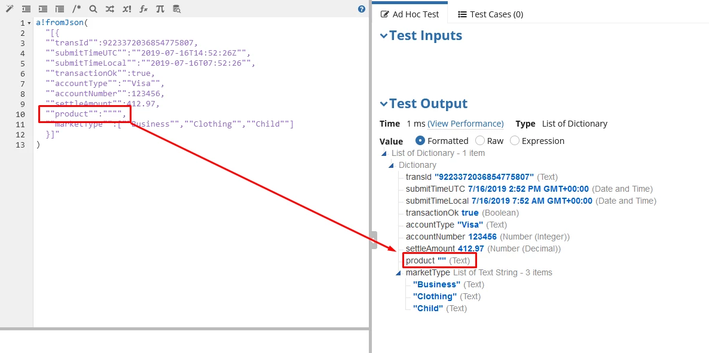Screen dimensions: 709x353
Task: Click the crossed-arrows shuffle toolbar icon
Action: tap(110, 8)
